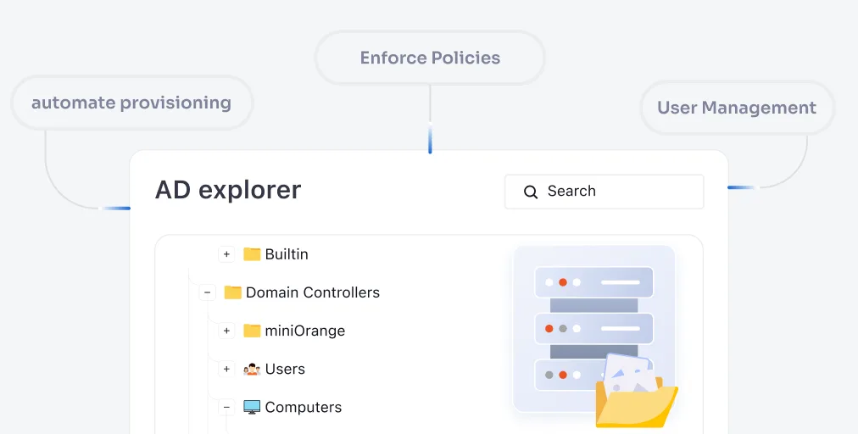
Task: Select the automate provisioning pill
Action: click(131, 103)
